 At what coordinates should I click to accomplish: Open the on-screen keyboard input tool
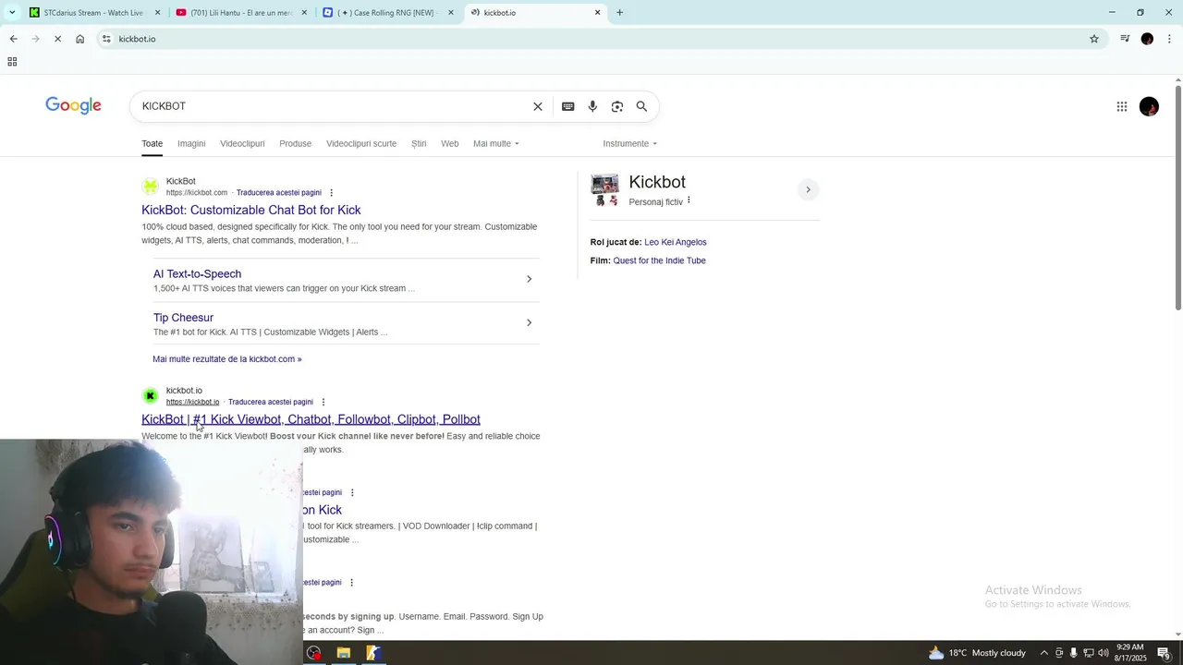click(568, 106)
